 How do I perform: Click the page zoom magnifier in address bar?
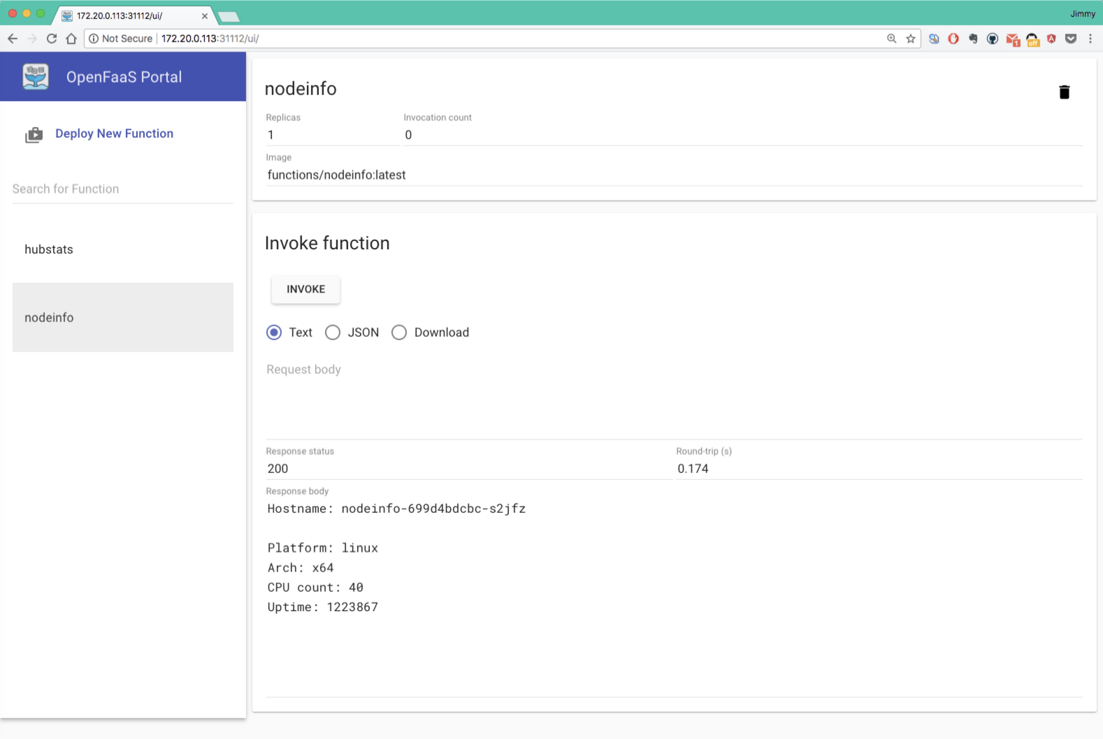pyautogui.click(x=891, y=39)
